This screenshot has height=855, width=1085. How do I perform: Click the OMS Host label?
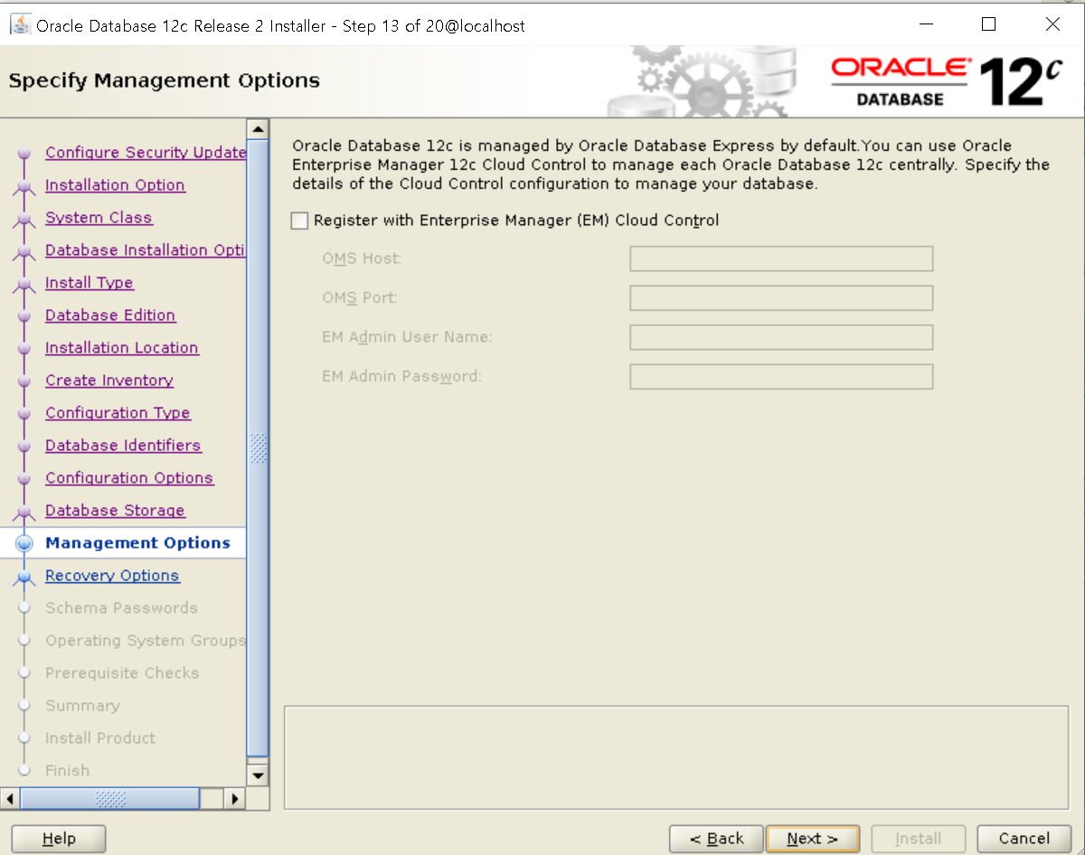(362, 258)
